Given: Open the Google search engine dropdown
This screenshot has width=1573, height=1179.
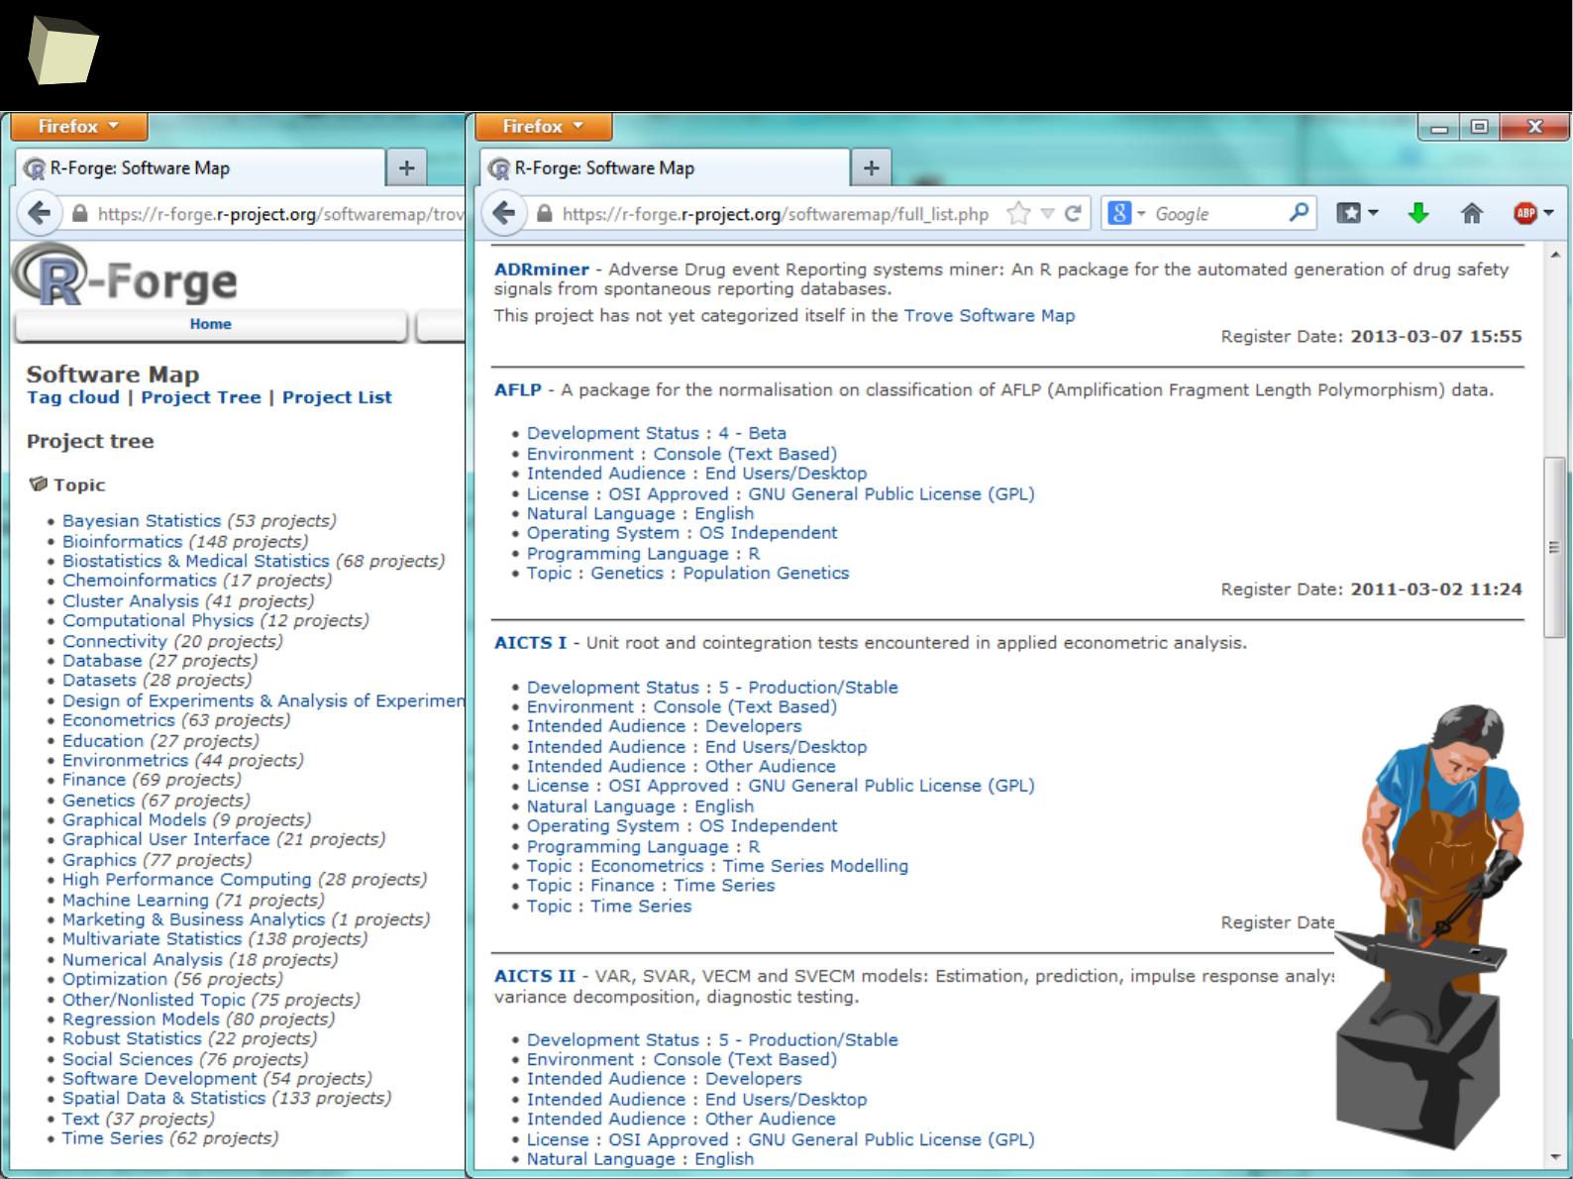Looking at the screenshot, I should click(1141, 213).
